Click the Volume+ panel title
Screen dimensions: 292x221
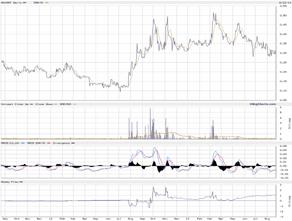tap(6, 104)
